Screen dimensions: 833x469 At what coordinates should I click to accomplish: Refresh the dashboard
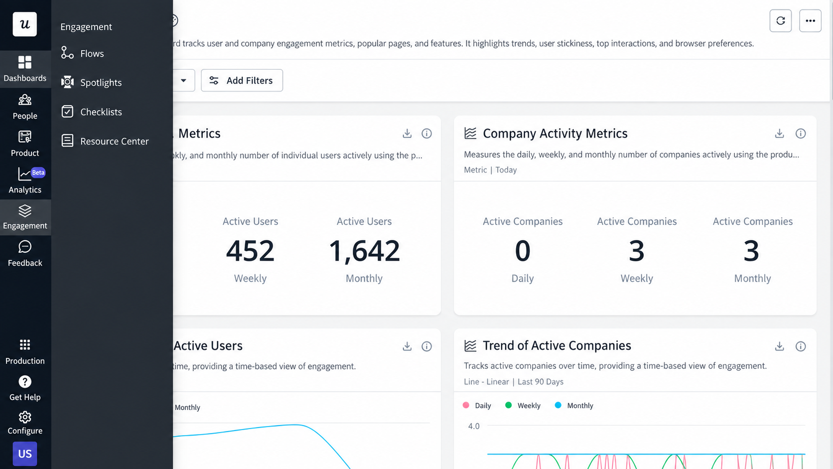[781, 21]
